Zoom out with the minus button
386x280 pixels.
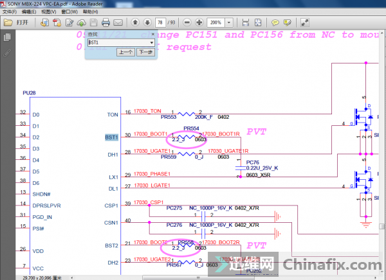(x=187, y=22)
